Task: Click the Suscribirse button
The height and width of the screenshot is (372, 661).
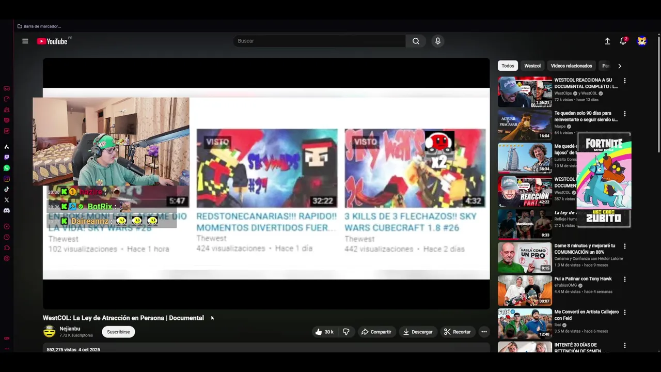Action: 118,332
